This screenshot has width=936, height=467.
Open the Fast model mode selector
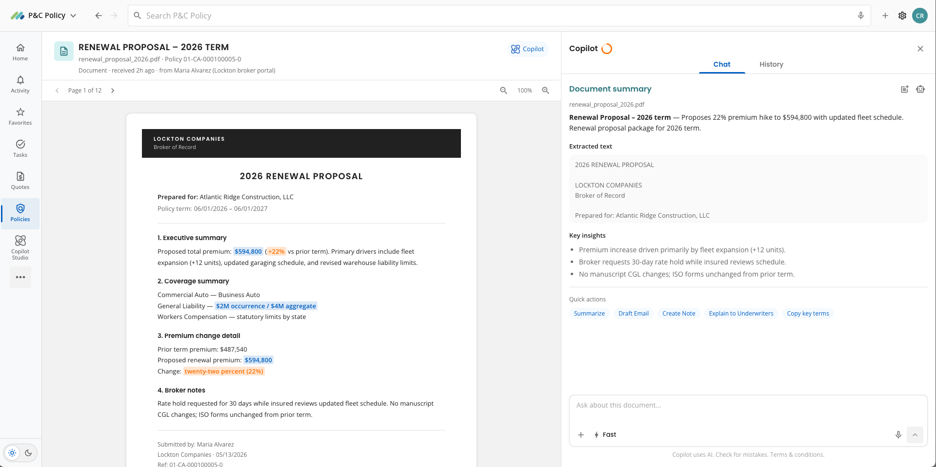605,435
